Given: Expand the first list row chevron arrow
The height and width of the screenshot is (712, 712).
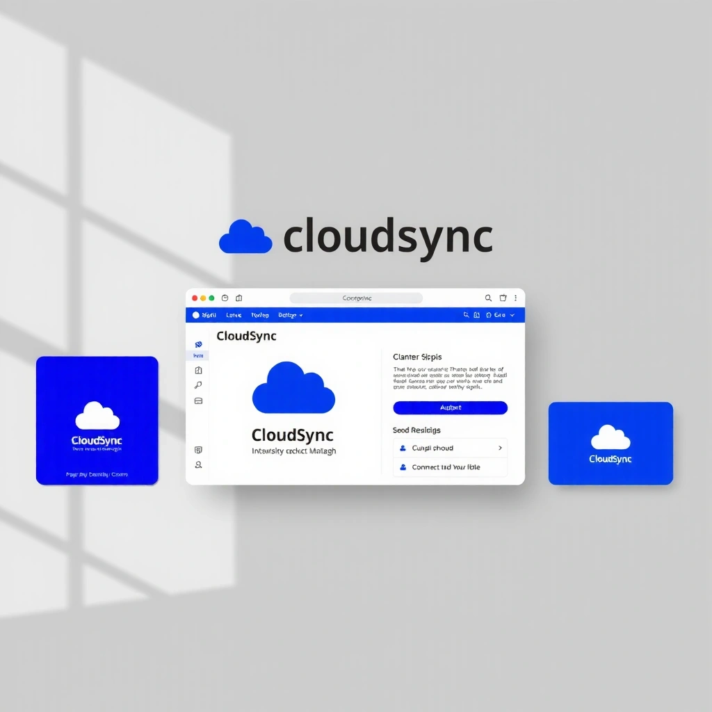Looking at the screenshot, I should [500, 448].
